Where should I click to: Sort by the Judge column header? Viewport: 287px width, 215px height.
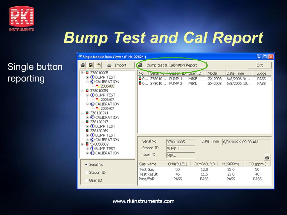click(261, 73)
